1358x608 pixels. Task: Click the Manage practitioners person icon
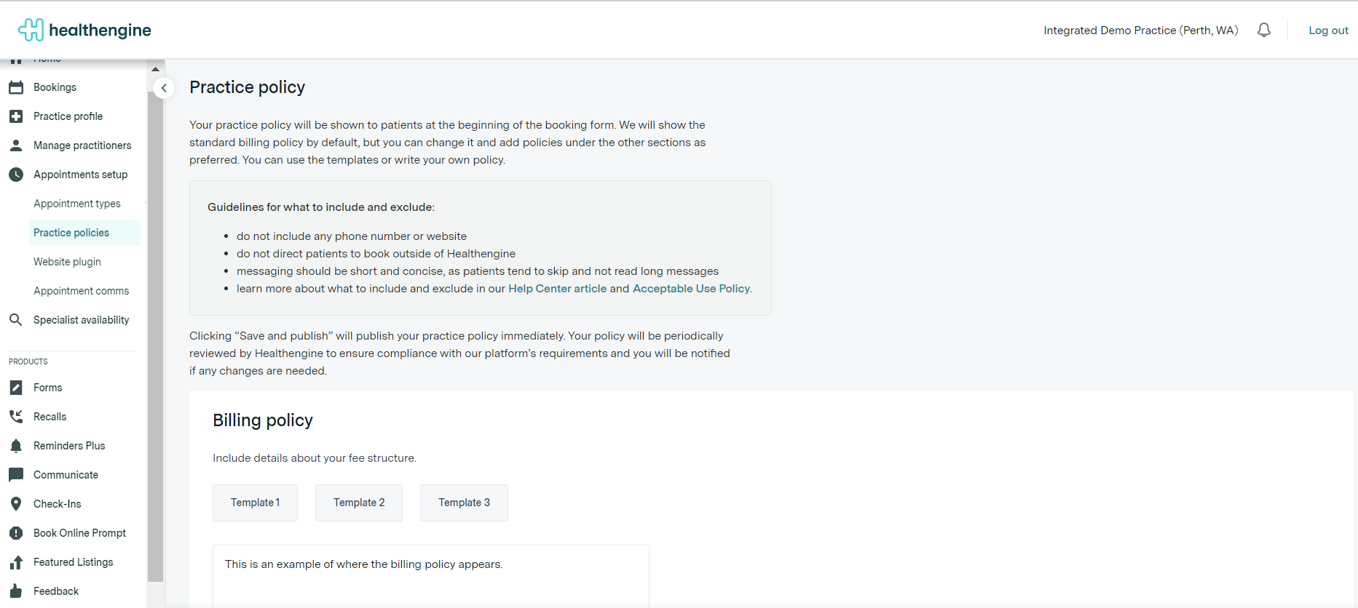[x=16, y=145]
